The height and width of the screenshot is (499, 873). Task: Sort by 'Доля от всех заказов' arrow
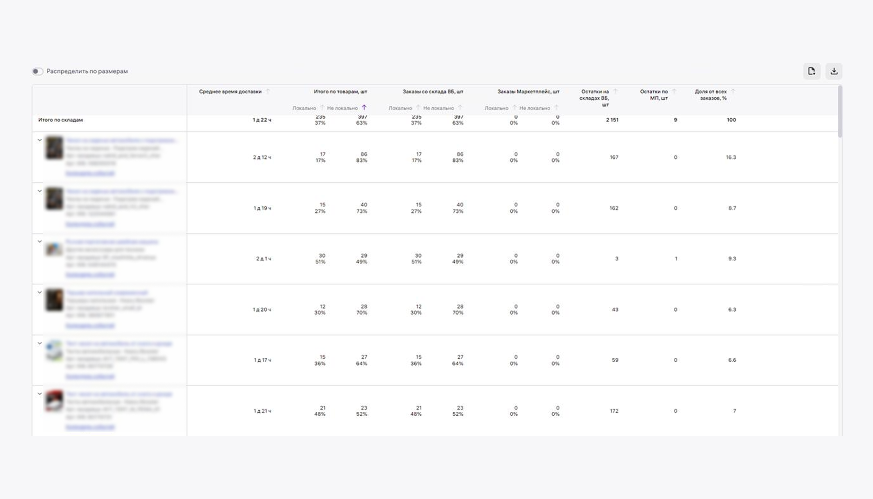pos(733,91)
